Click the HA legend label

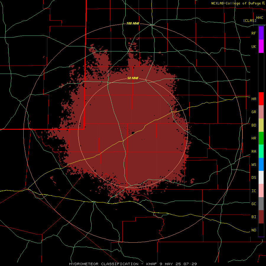pos(254,99)
